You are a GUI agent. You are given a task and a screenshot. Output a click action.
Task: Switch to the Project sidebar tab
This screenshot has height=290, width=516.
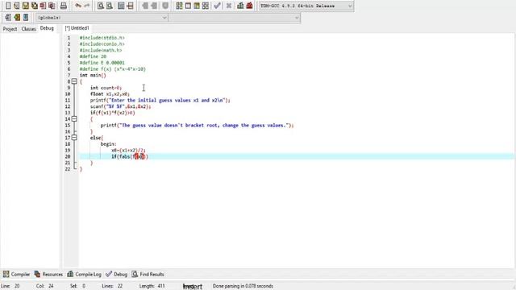(10, 29)
